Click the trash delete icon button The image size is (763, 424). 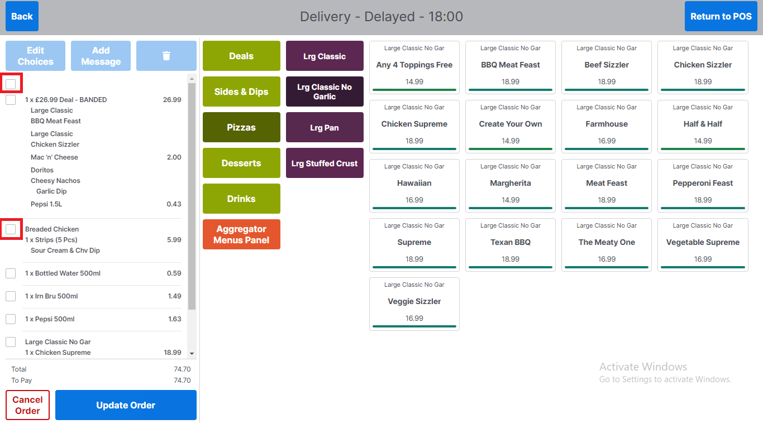[x=166, y=56]
